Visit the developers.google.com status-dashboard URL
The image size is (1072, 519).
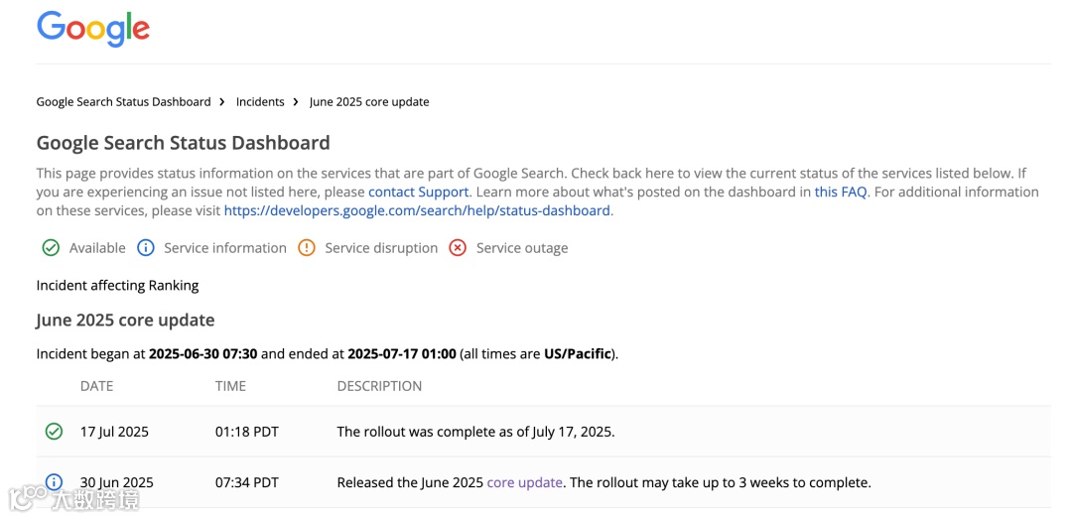click(x=417, y=210)
